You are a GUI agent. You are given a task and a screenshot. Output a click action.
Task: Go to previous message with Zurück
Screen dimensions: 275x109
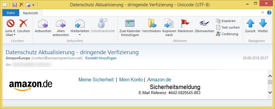(x=250, y=26)
